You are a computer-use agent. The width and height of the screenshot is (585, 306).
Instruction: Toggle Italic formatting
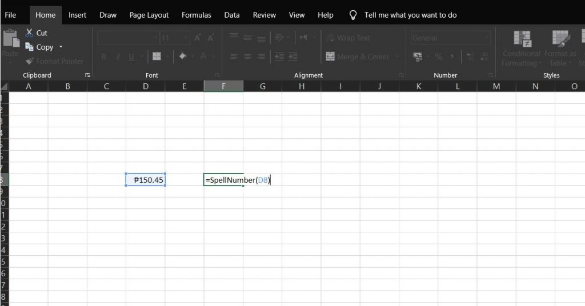(x=118, y=57)
